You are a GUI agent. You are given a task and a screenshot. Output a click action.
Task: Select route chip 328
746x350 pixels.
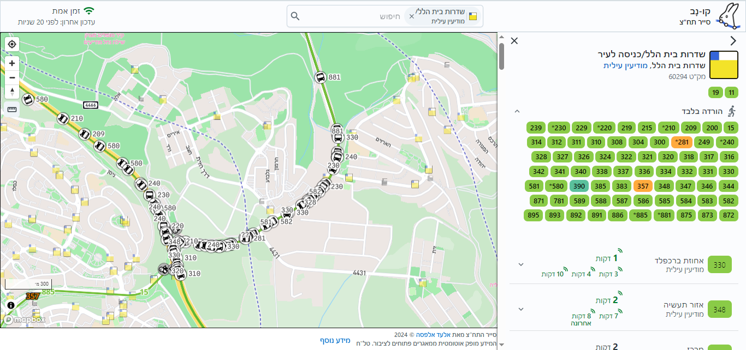pos(541,157)
